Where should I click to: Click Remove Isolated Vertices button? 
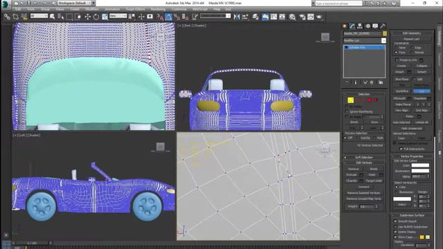[x=363, y=193]
